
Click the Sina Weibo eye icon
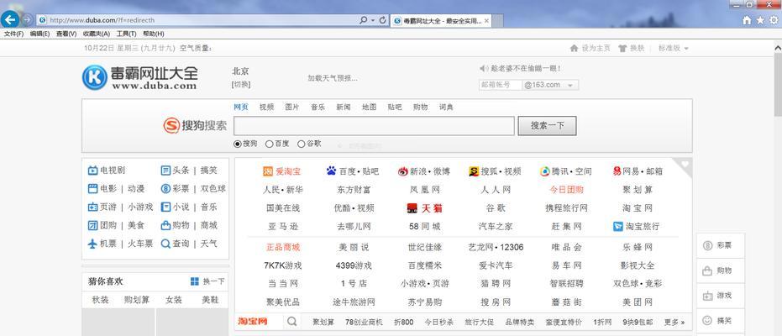click(403, 171)
